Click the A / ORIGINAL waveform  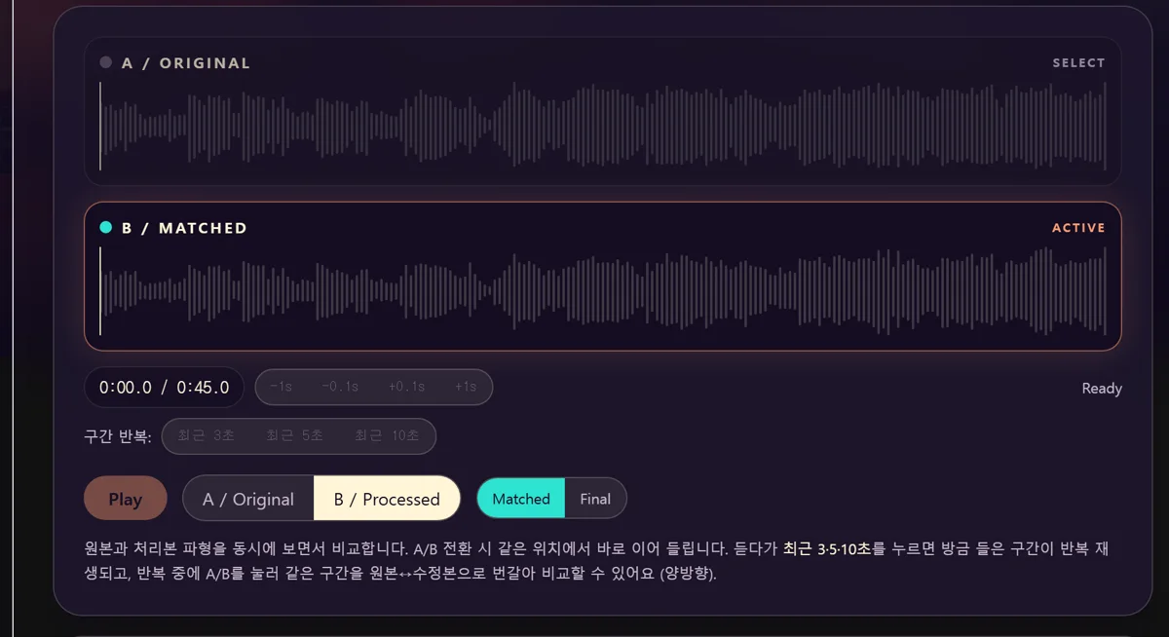[603, 127]
